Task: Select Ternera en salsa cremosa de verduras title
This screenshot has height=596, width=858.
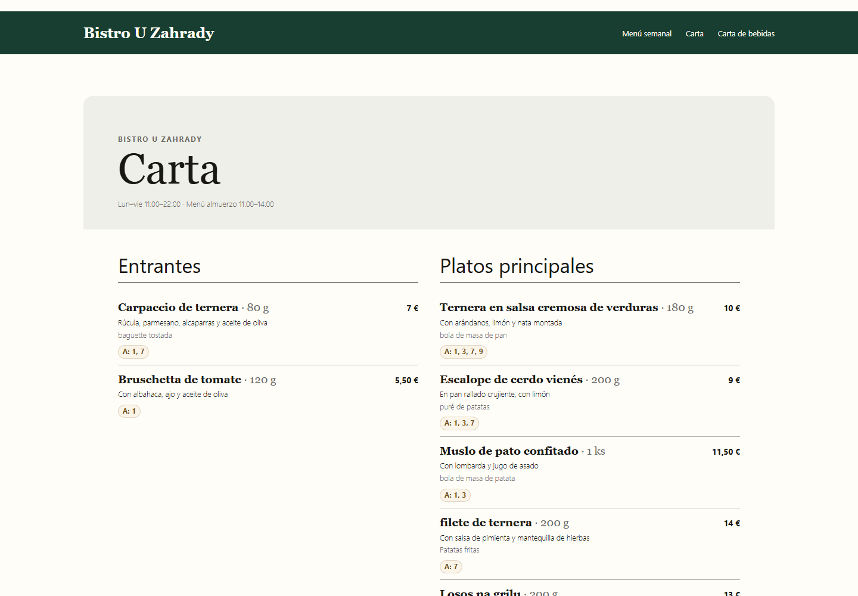Action: coord(549,308)
